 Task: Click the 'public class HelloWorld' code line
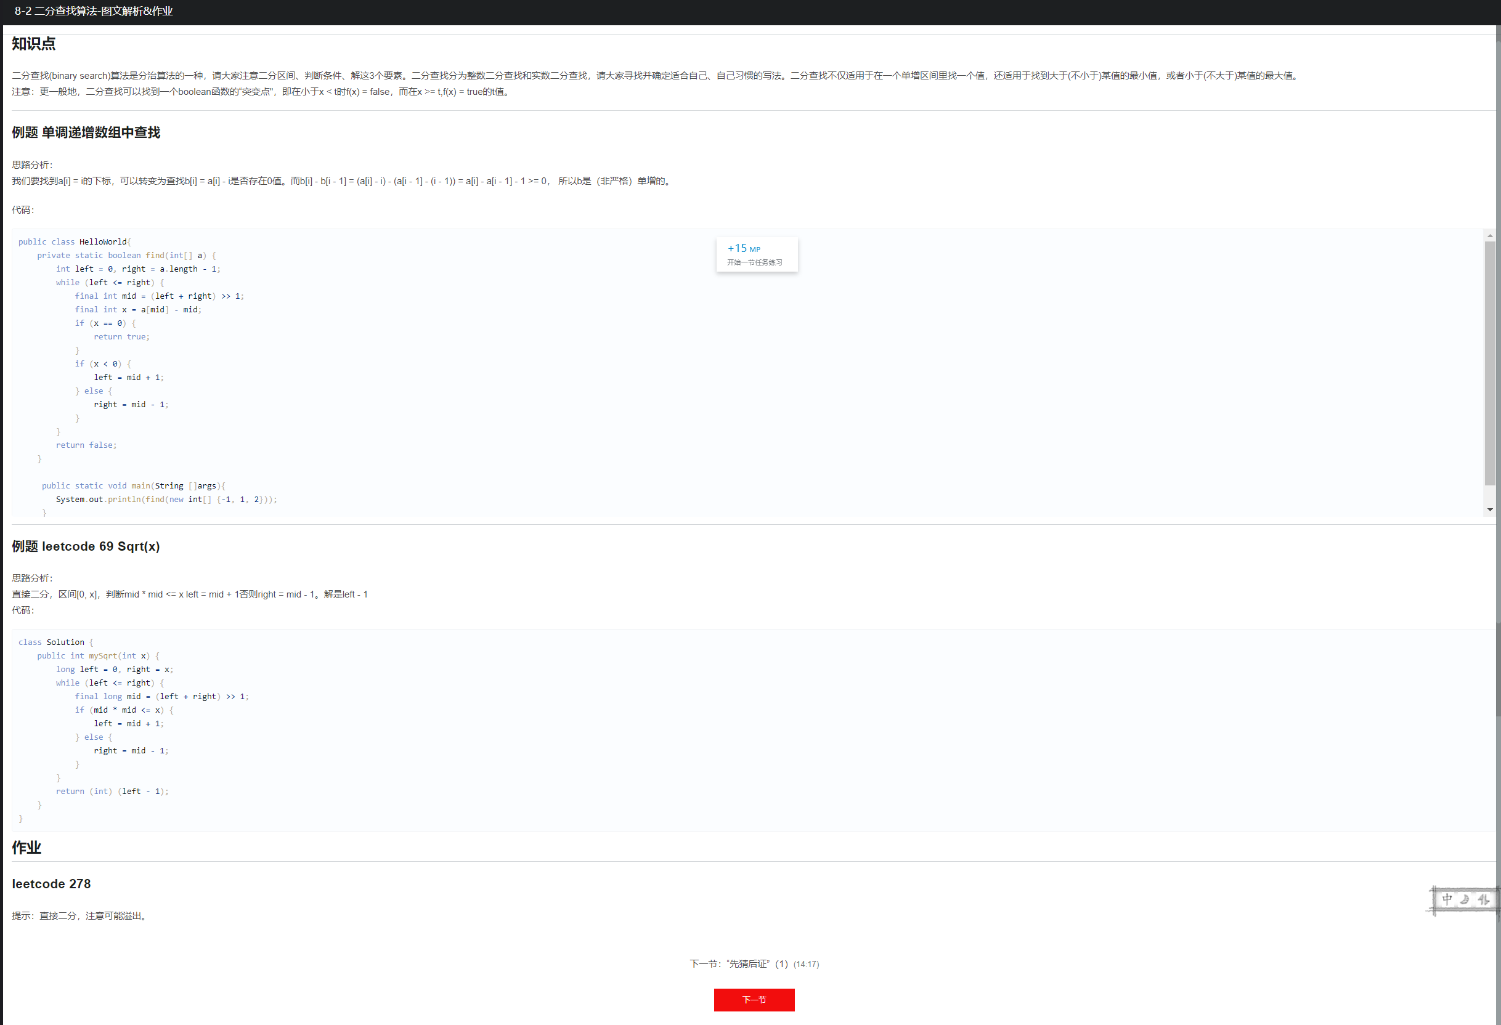(75, 241)
